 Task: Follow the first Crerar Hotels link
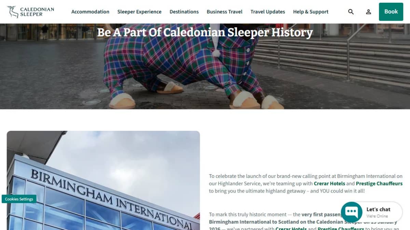coord(329,183)
